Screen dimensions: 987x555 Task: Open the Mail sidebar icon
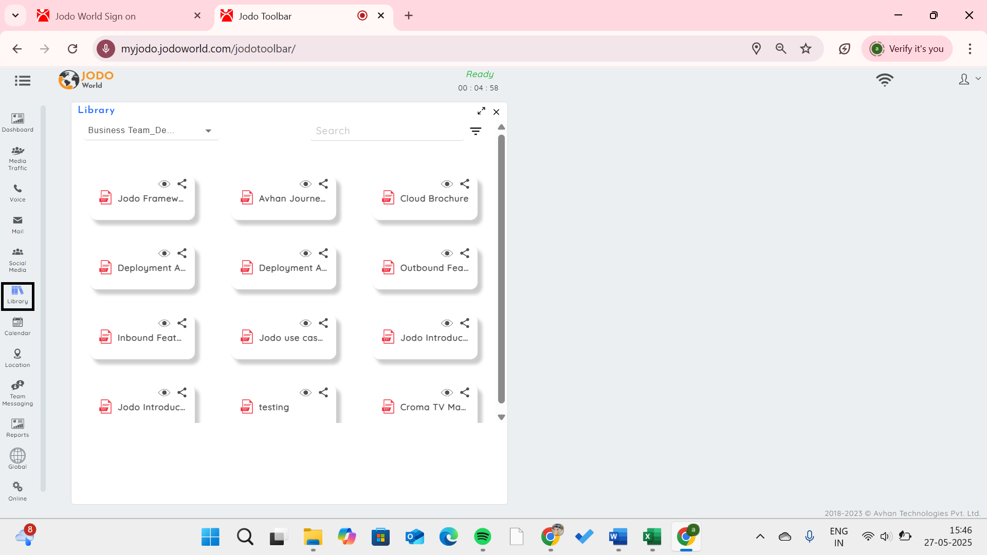(x=17, y=225)
